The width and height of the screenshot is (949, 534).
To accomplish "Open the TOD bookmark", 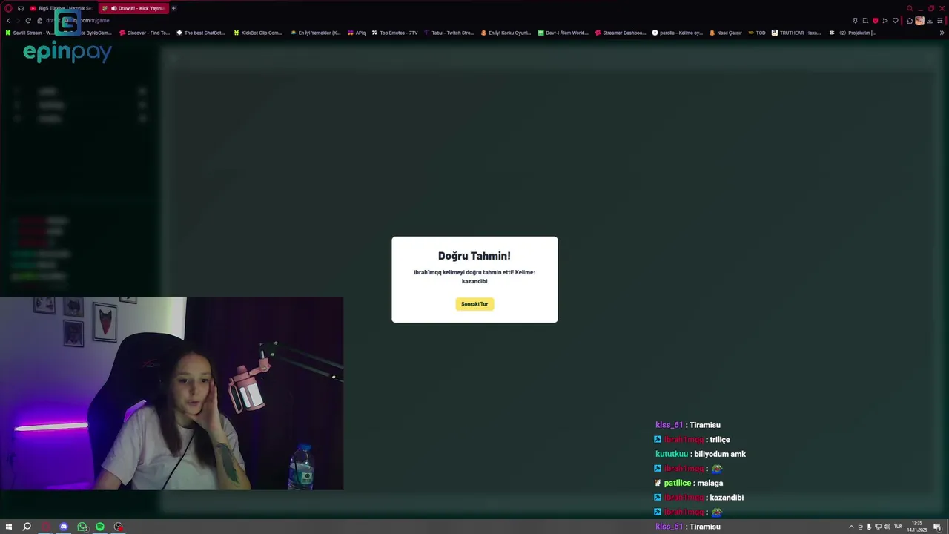I will (x=757, y=33).
